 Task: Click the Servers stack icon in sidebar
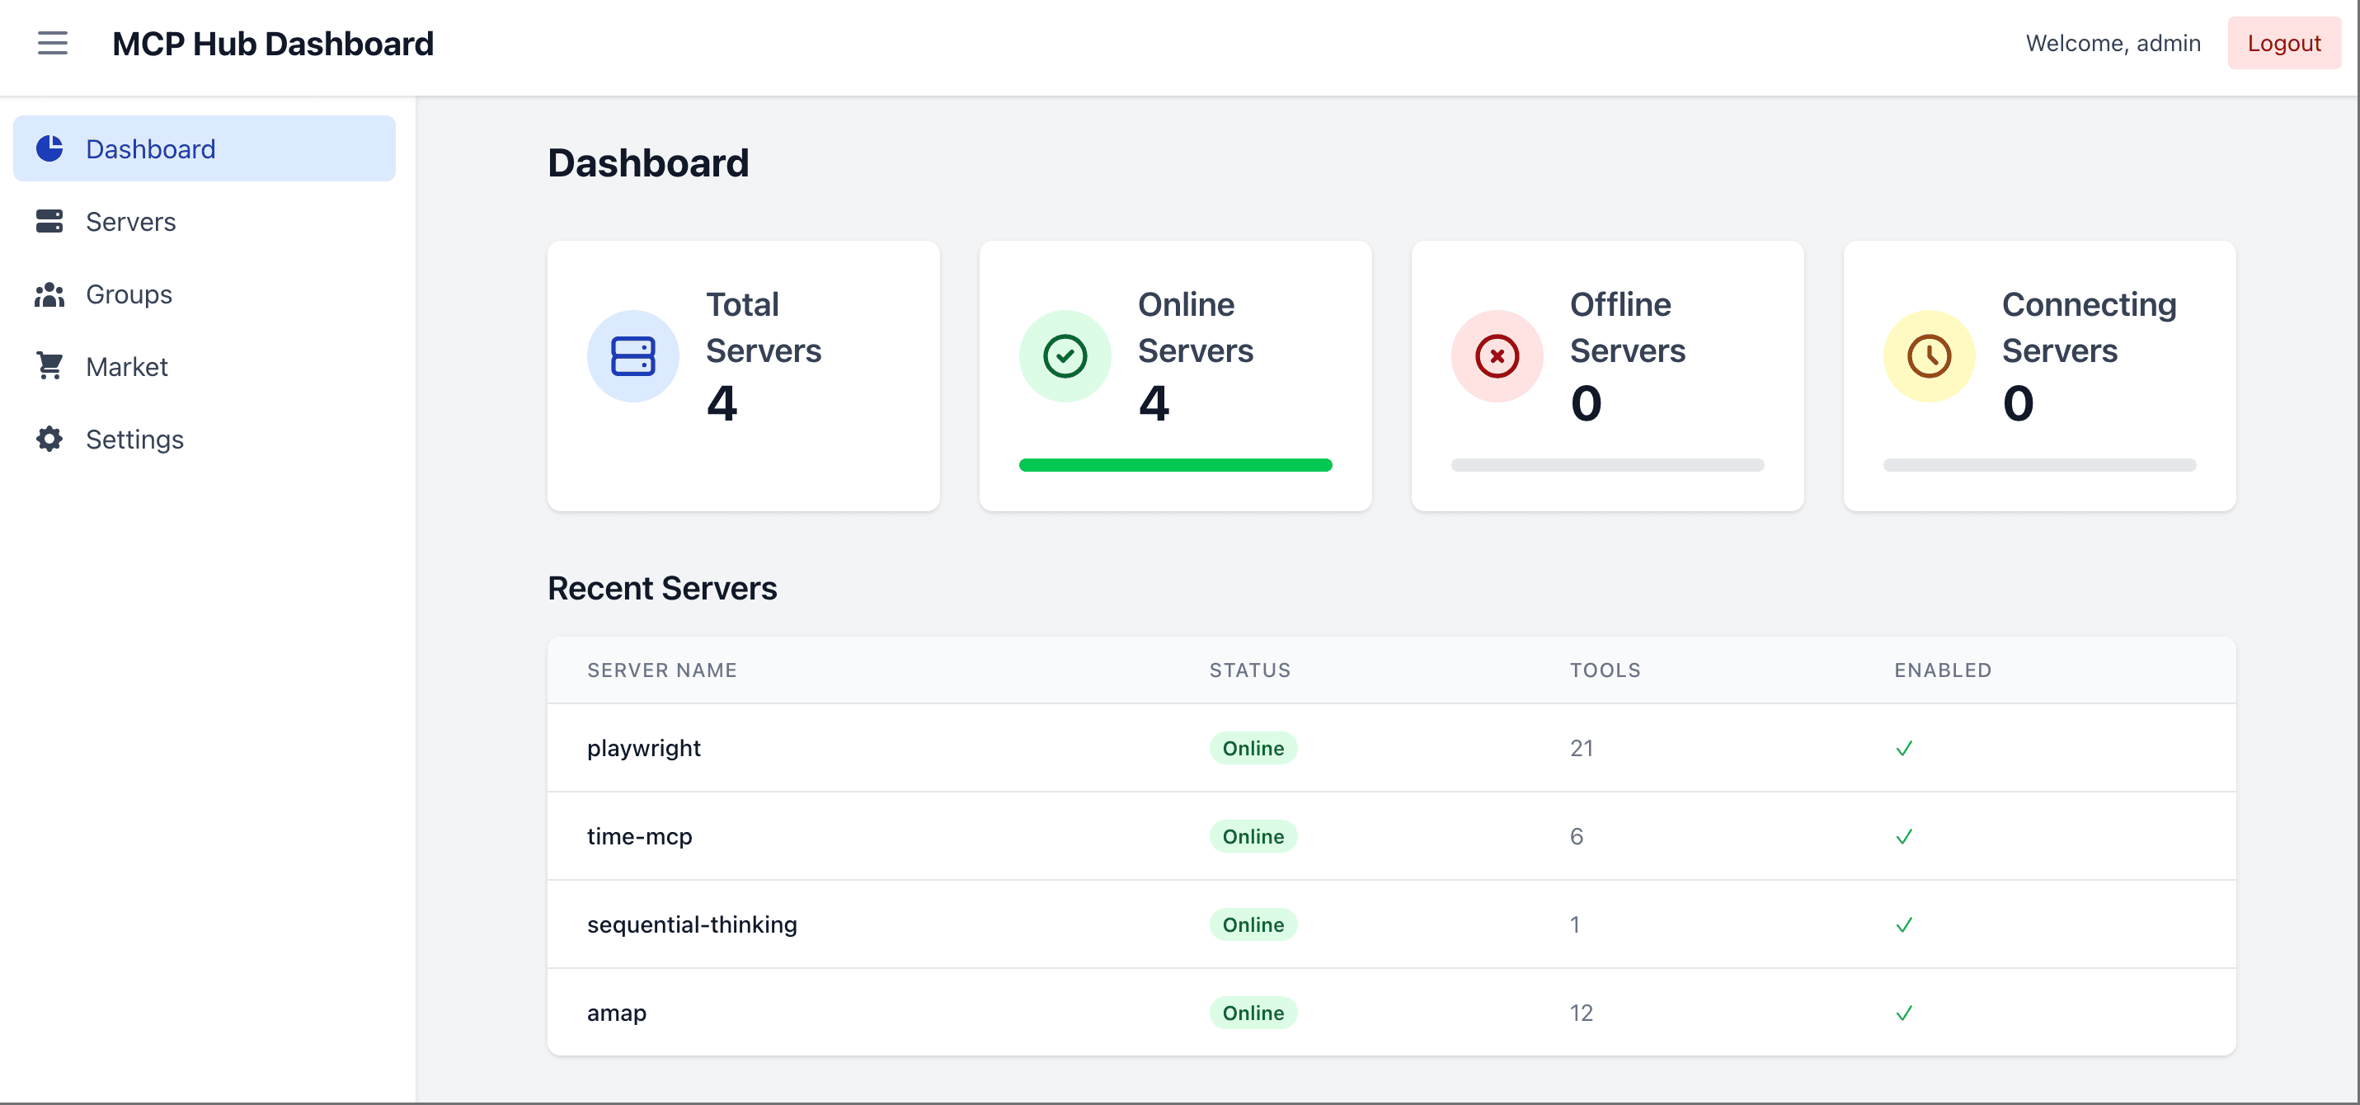49,221
